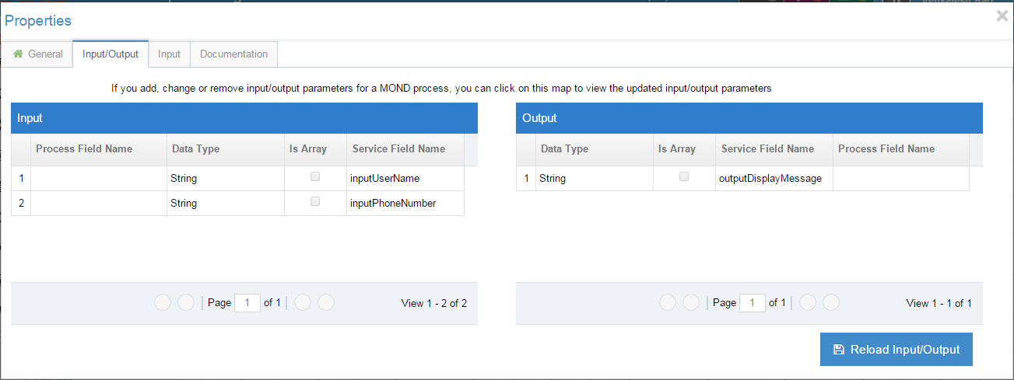Toggle Is Array checkbox for outputDisplayMessage

click(x=684, y=177)
